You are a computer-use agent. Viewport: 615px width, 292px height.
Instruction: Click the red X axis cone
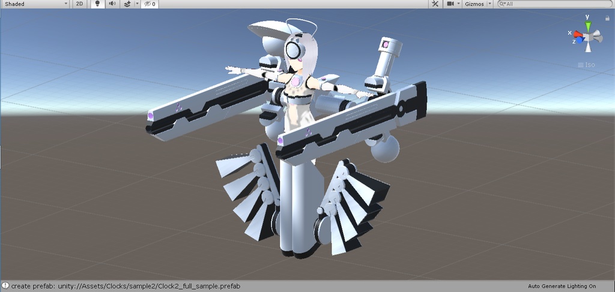point(578,34)
